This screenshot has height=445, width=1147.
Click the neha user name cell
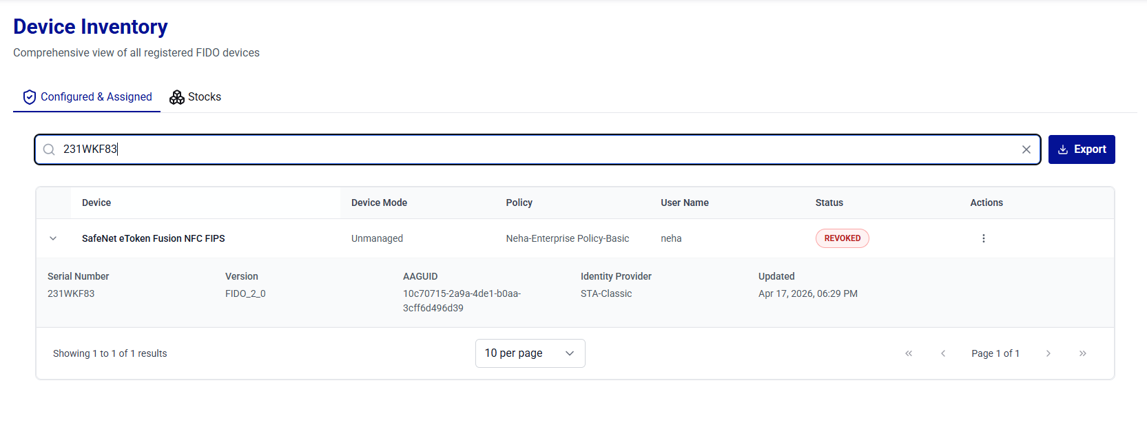click(x=671, y=238)
